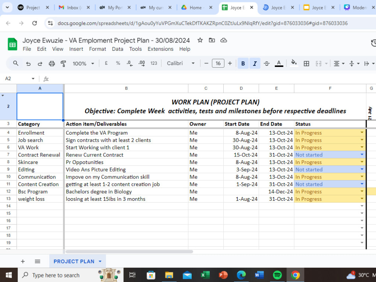Open the Tools menu
This screenshot has width=376, height=282.
(135, 49)
